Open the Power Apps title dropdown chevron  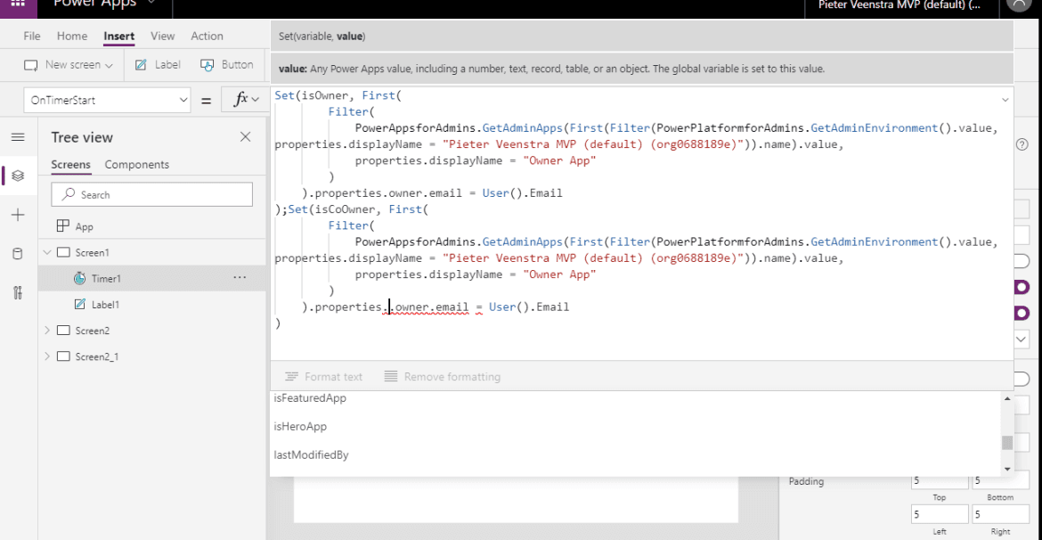point(151,4)
